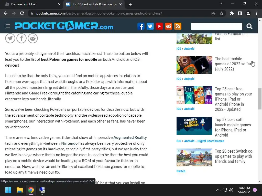Open 'Top 25 best free games' article
262x196 pixels.
233,99
